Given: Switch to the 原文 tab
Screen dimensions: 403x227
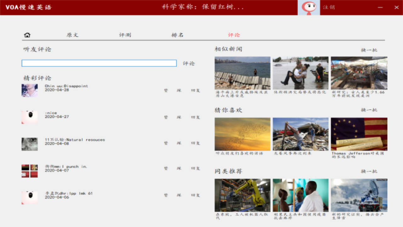Looking at the screenshot, I should point(73,35).
